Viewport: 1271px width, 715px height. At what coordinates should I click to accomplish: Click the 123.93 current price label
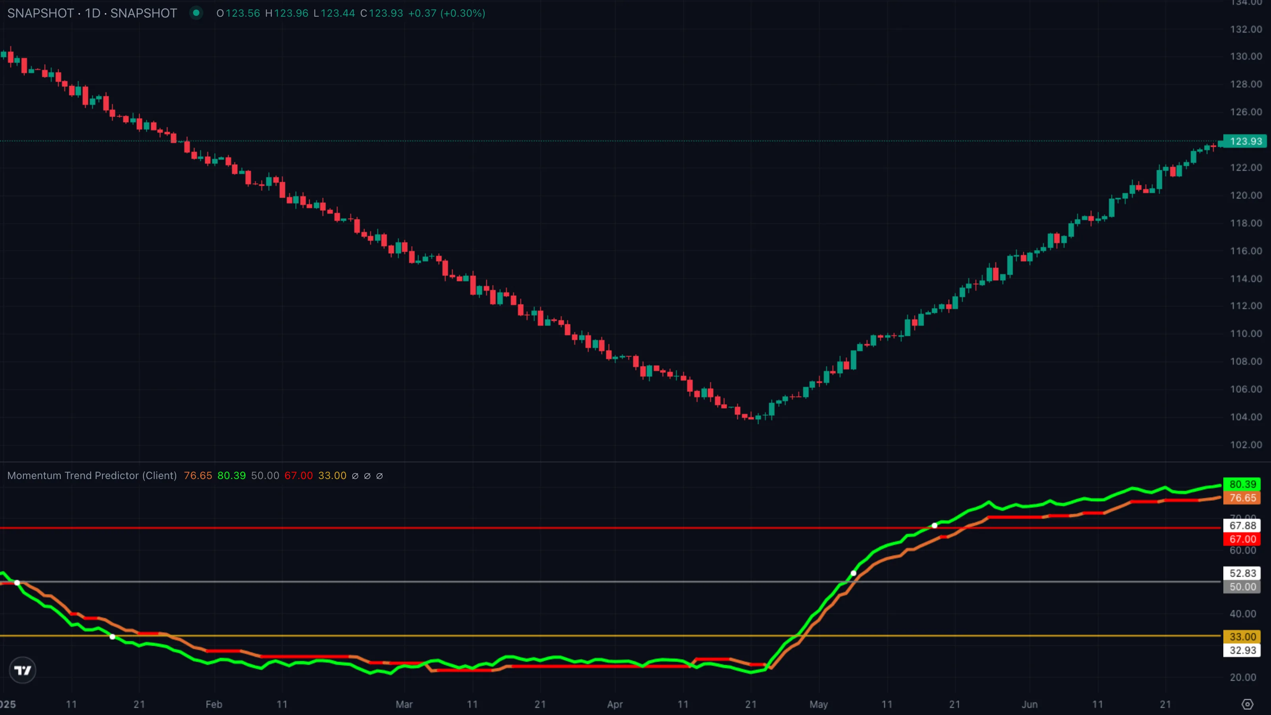coord(1245,141)
